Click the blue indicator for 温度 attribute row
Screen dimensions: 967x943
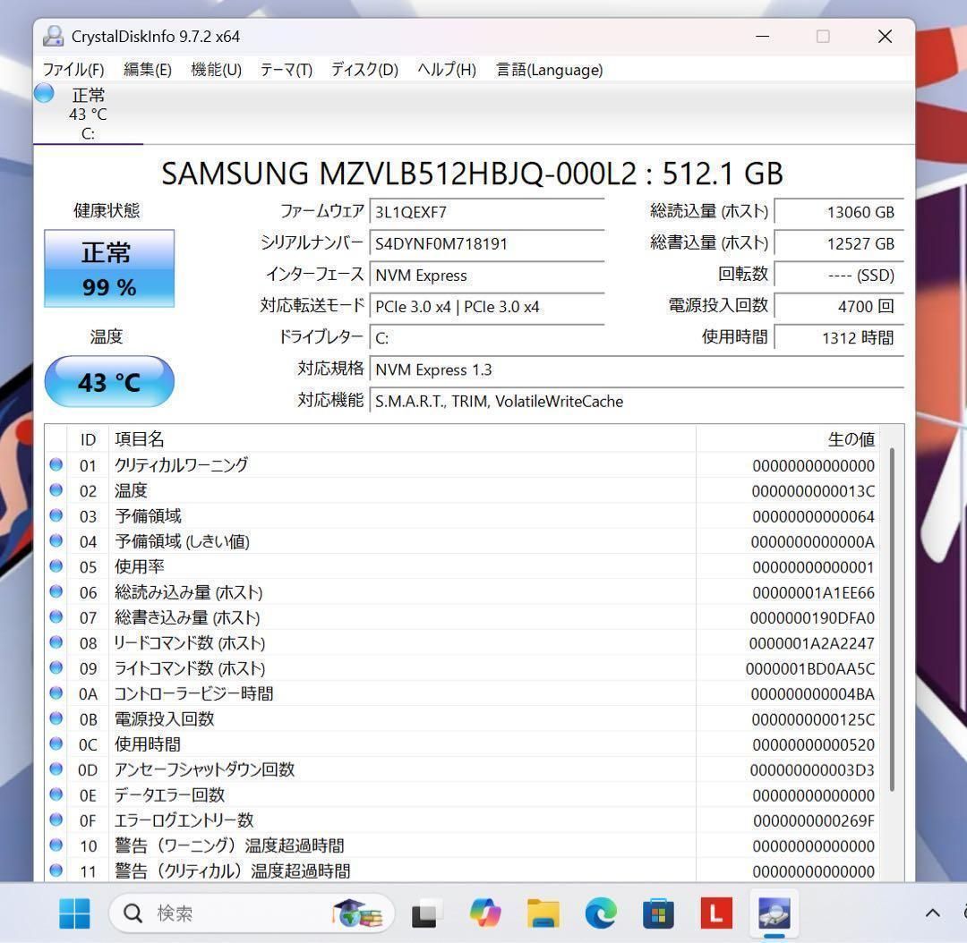(x=56, y=489)
